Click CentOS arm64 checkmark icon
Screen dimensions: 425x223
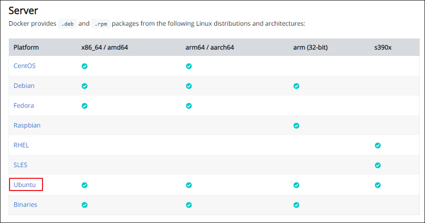pyautogui.click(x=189, y=67)
